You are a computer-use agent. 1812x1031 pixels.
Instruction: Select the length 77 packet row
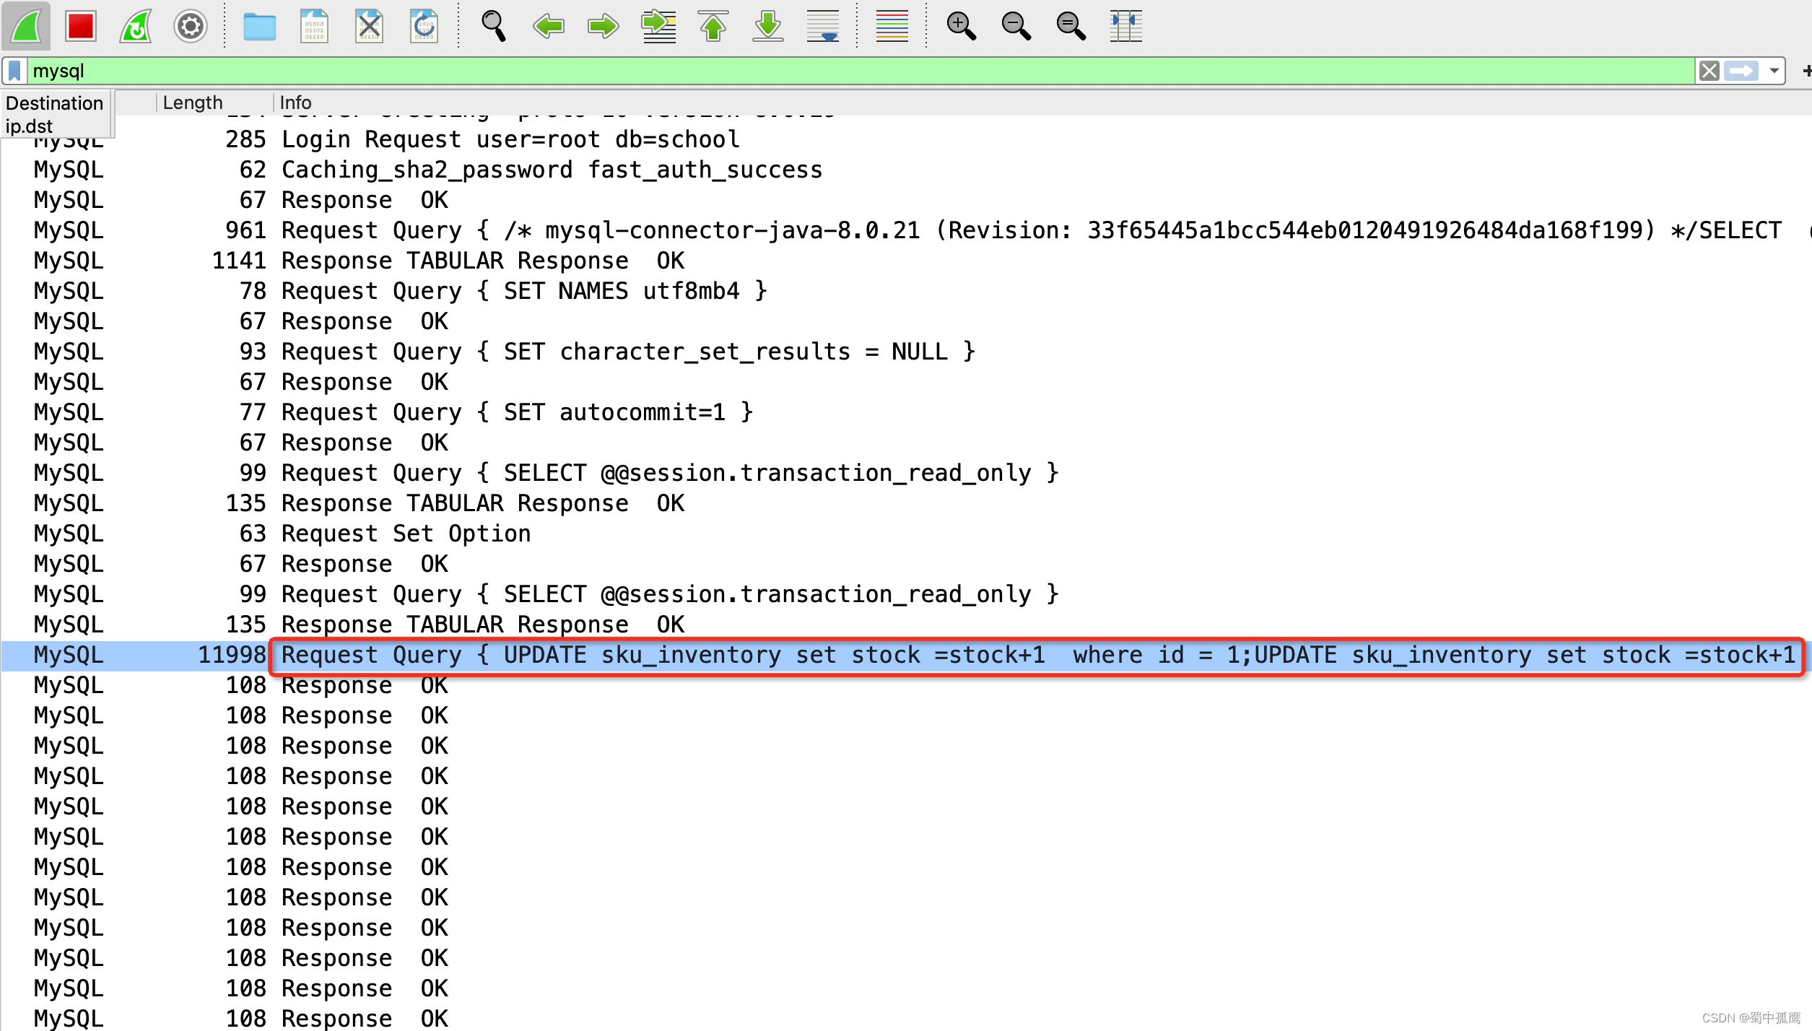coord(906,412)
